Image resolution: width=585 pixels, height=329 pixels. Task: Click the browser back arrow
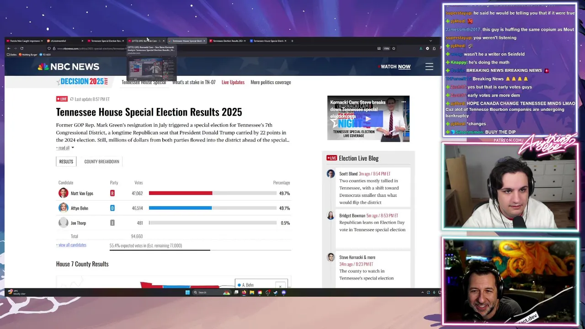click(x=9, y=48)
